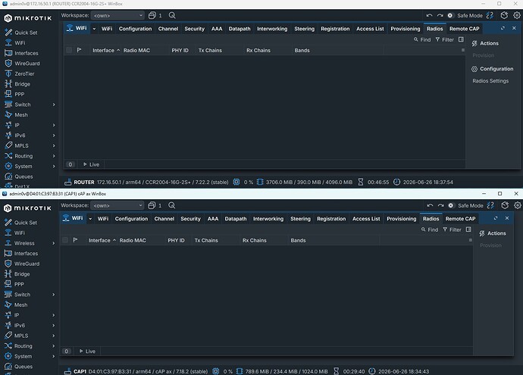The width and height of the screenshot is (523, 375).
Task: Open WireGuard in the CAP1 window sidebar
Action: pyautogui.click(x=22, y=264)
